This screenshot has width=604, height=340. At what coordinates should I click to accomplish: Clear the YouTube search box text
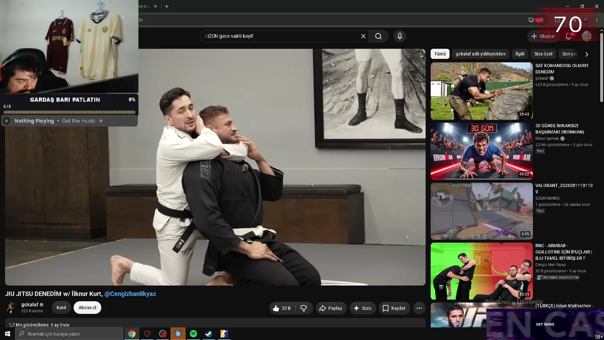coord(363,36)
